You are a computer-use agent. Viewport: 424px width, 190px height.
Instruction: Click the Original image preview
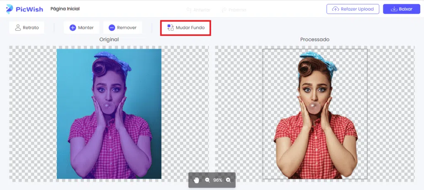click(109, 114)
